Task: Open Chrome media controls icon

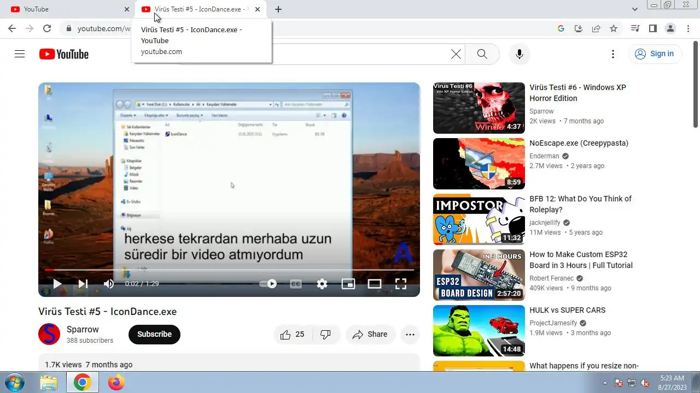Action: (635, 28)
